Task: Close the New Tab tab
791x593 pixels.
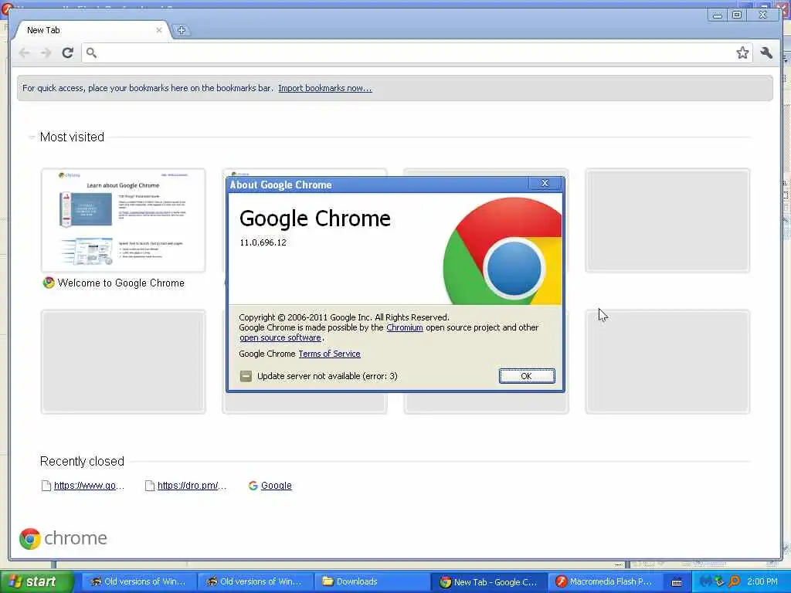Action: 159,30
